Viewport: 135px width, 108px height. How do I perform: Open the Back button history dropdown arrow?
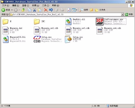tap(12, 10)
